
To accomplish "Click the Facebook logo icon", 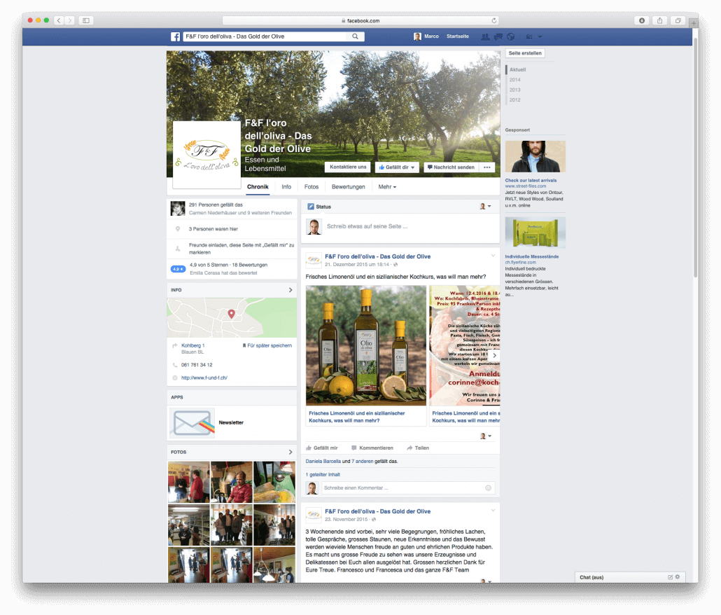I will point(175,37).
